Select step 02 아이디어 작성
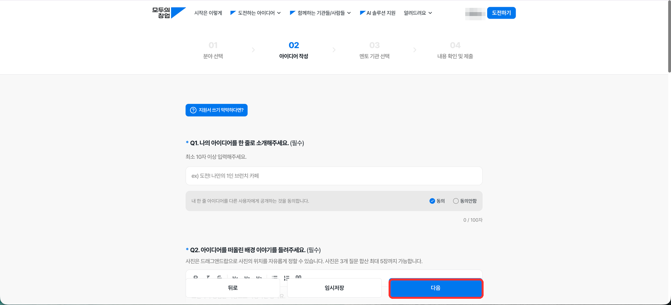Image resolution: width=671 pixels, height=305 pixels. click(x=294, y=50)
